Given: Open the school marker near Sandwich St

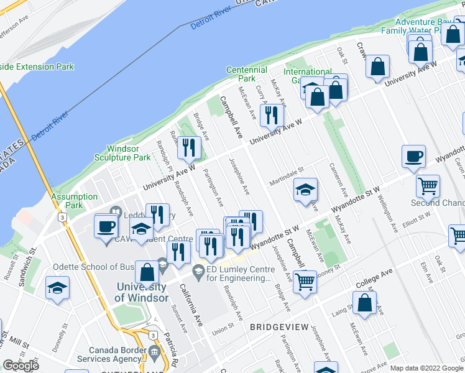Looking at the screenshot, I should (58, 288).
